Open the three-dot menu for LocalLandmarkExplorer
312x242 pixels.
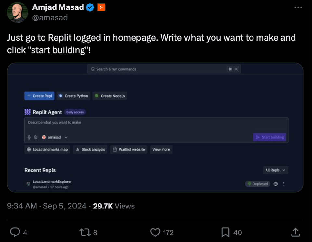point(284,184)
